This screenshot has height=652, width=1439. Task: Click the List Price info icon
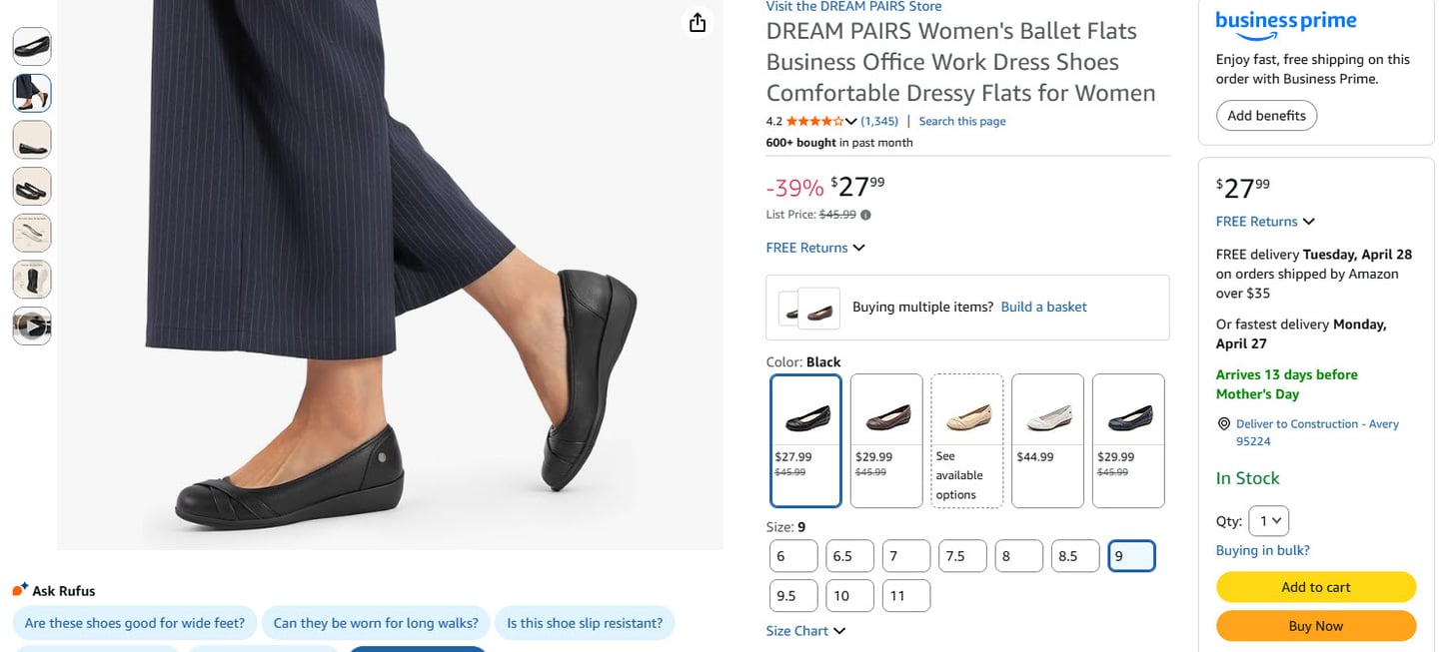pos(865,215)
